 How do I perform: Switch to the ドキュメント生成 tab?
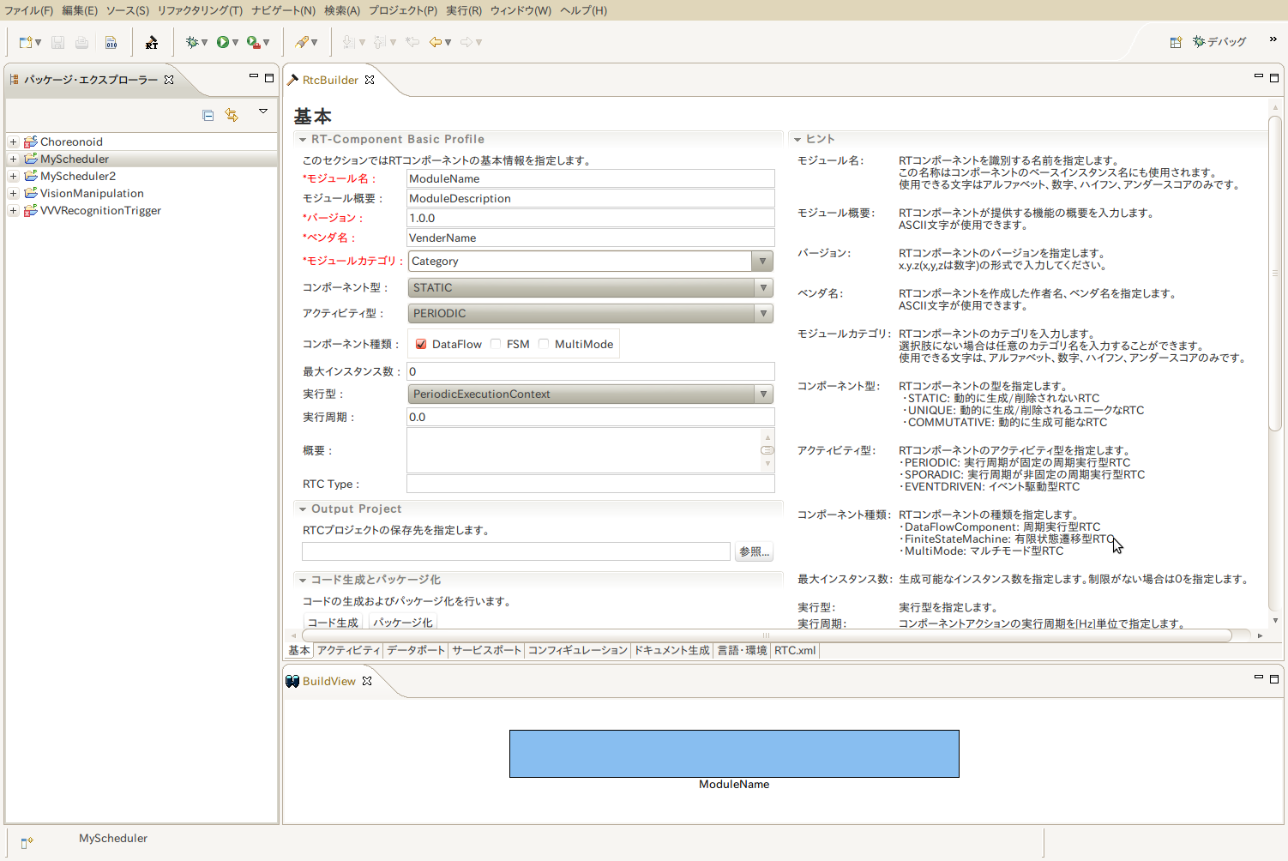click(671, 651)
